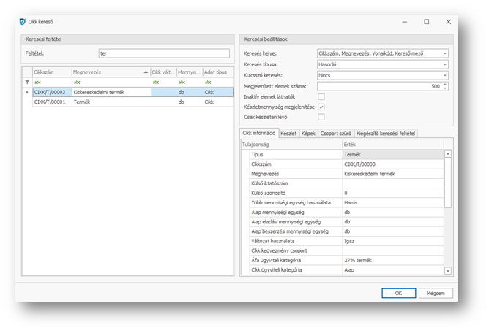Screen dimensions: 489x333
Task: Uncheck Készletmennyiség megjelenítése checkbox
Action: (321, 107)
